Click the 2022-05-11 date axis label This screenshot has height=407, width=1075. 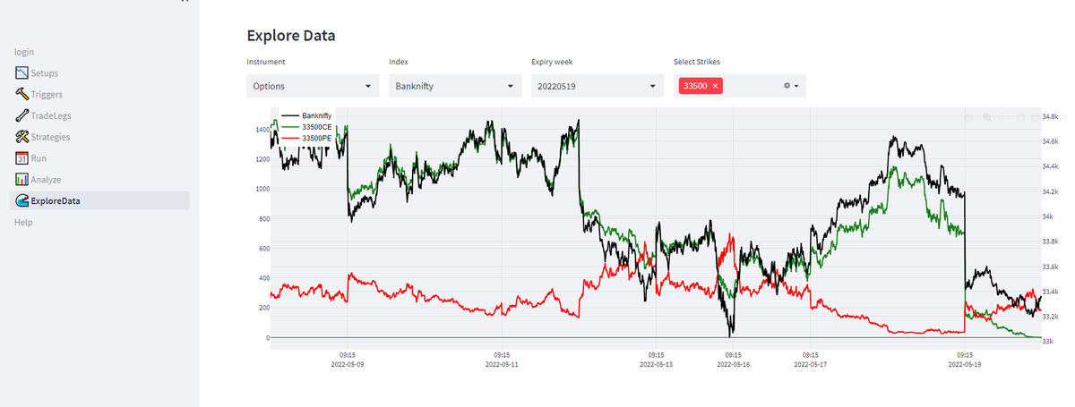click(x=502, y=365)
